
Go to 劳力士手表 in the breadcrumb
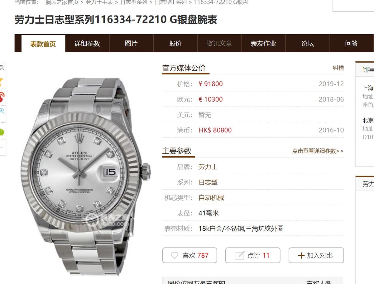(99, 2)
